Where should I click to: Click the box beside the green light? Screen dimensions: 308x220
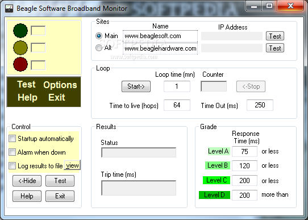click(x=38, y=31)
